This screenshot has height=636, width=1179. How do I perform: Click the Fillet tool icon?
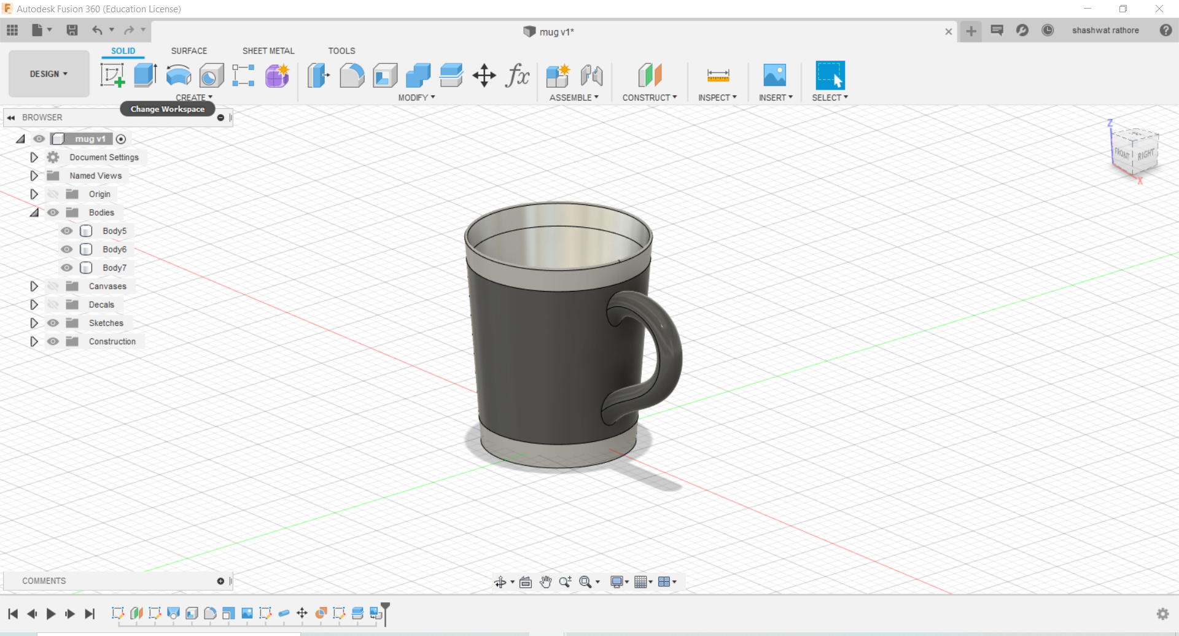pos(352,76)
